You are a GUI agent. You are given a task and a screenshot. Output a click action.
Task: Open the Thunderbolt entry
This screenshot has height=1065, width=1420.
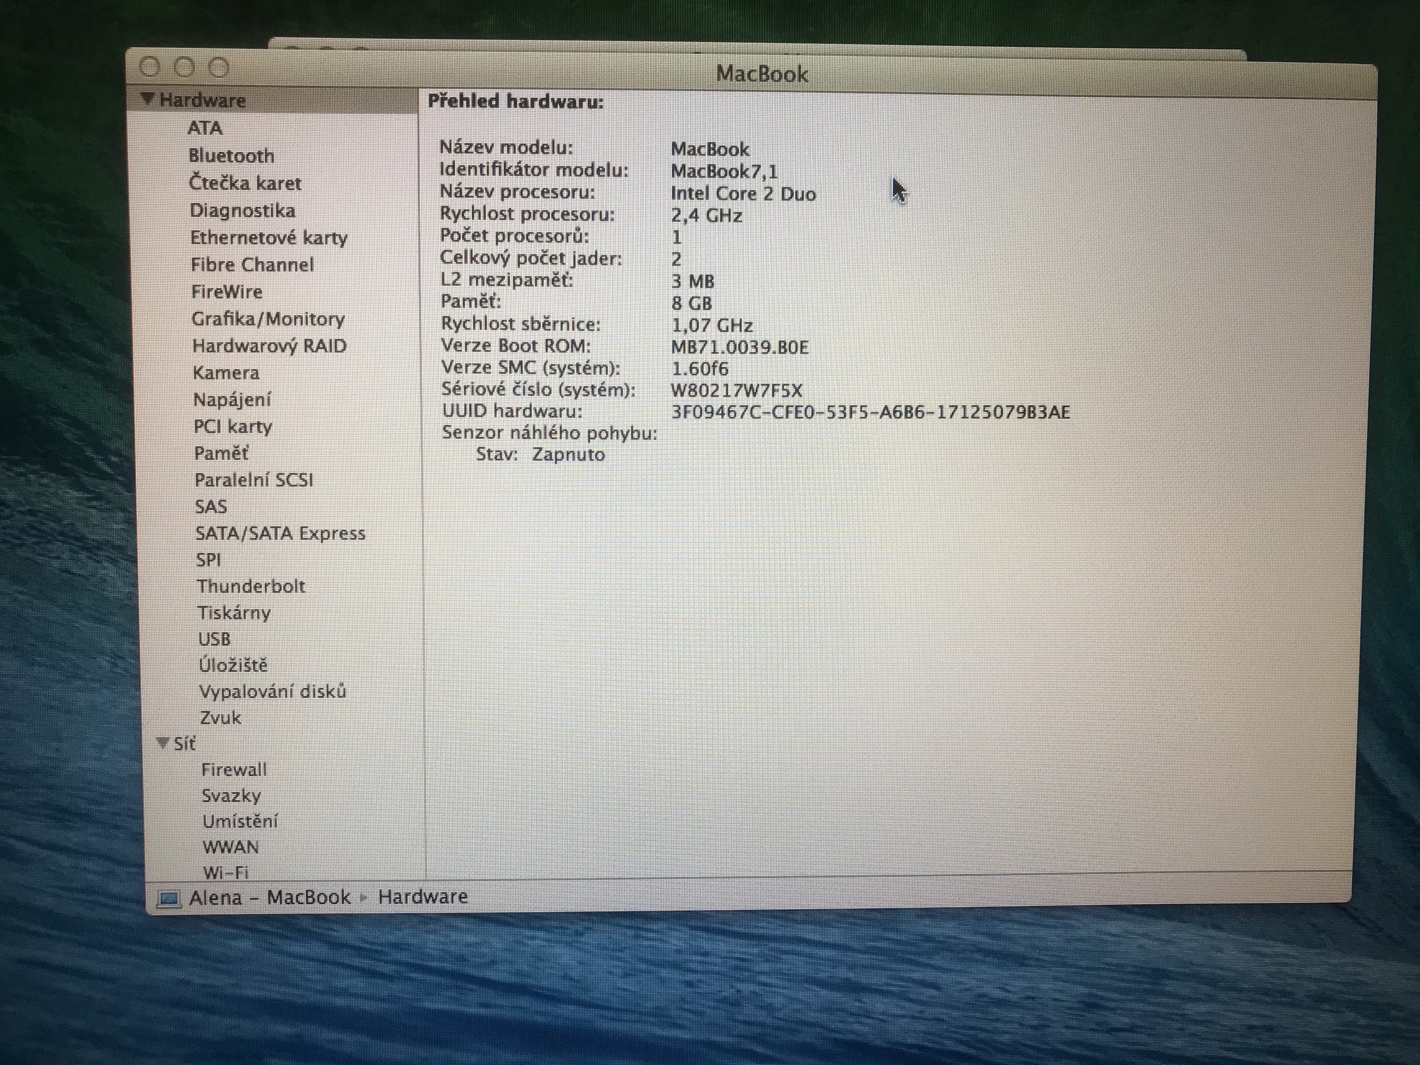250,586
